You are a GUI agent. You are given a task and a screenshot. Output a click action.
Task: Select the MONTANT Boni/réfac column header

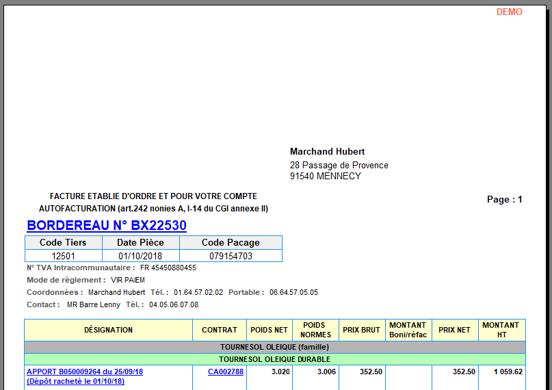pos(408,330)
